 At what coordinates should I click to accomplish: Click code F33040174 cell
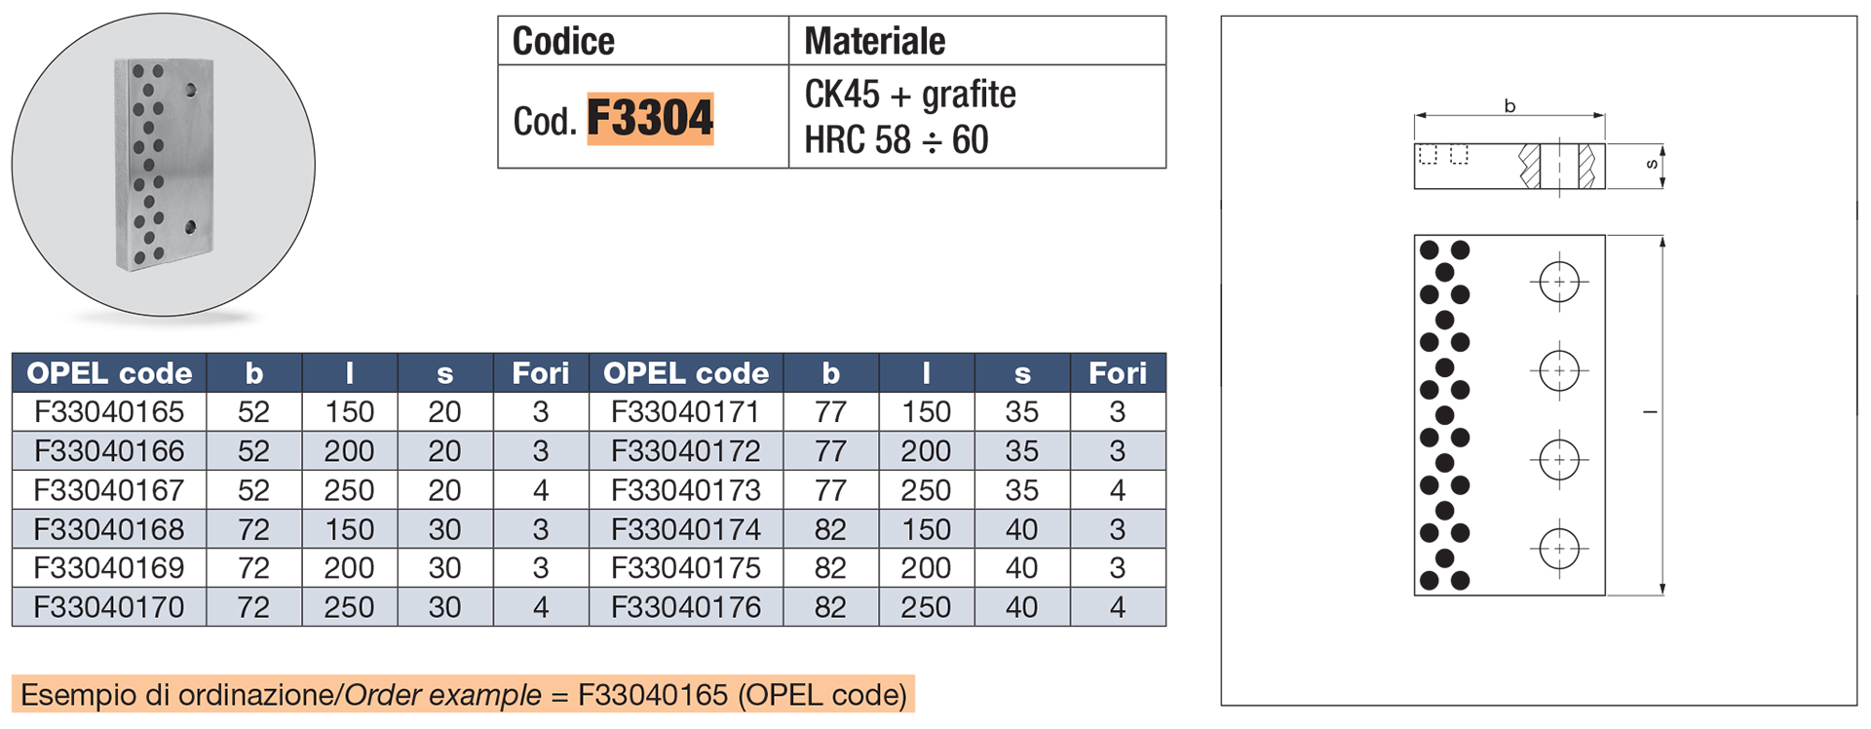pos(686,529)
